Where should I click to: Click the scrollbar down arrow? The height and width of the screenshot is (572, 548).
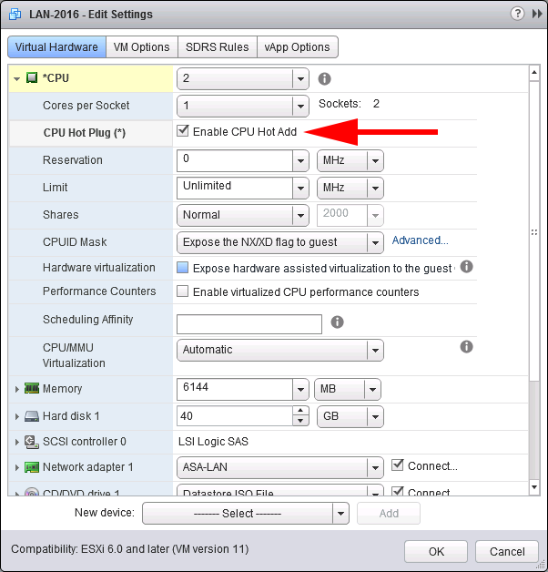click(534, 487)
